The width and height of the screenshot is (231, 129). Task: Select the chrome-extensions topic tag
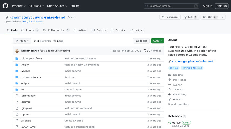click(x=192, y=68)
